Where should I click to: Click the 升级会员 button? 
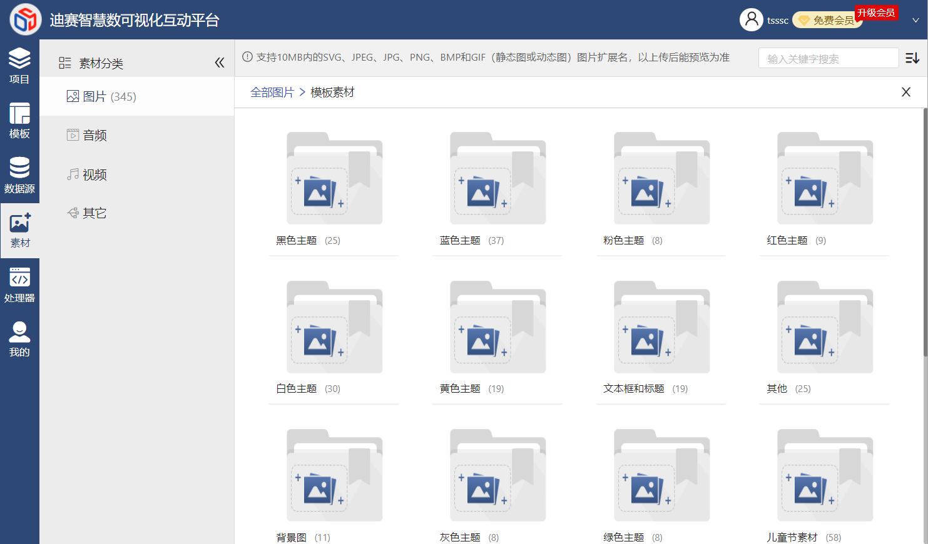pyautogui.click(x=876, y=13)
